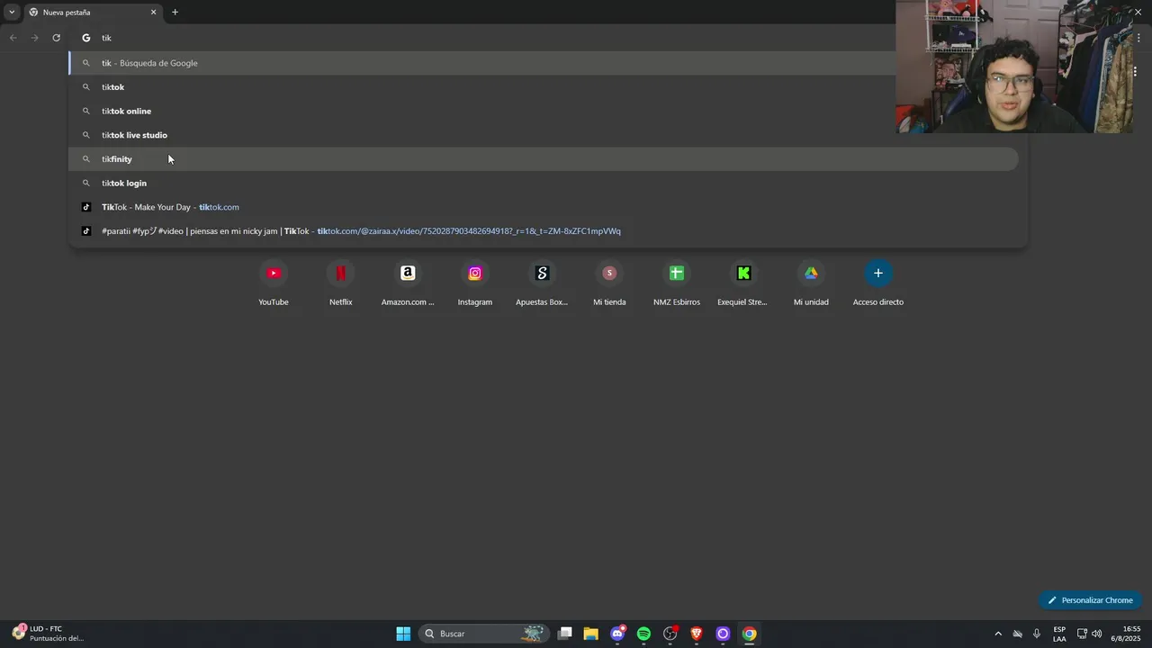Select 'tik - Búsqueda de Google' suggestion
Screen dimensions: 1152x648
544,63
